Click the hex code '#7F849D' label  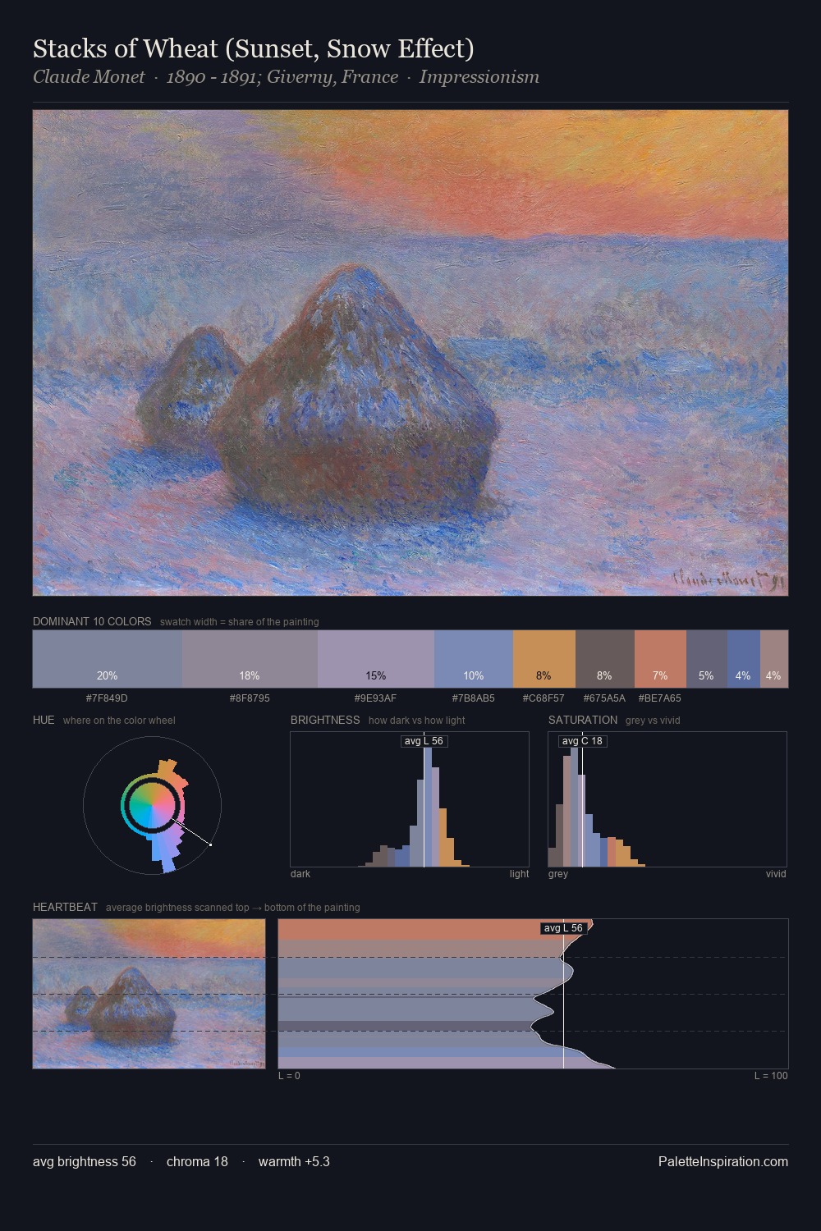[107, 698]
